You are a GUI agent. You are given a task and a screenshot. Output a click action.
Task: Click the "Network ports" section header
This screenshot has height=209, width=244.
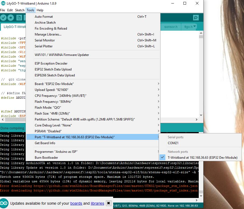[x=178, y=151]
